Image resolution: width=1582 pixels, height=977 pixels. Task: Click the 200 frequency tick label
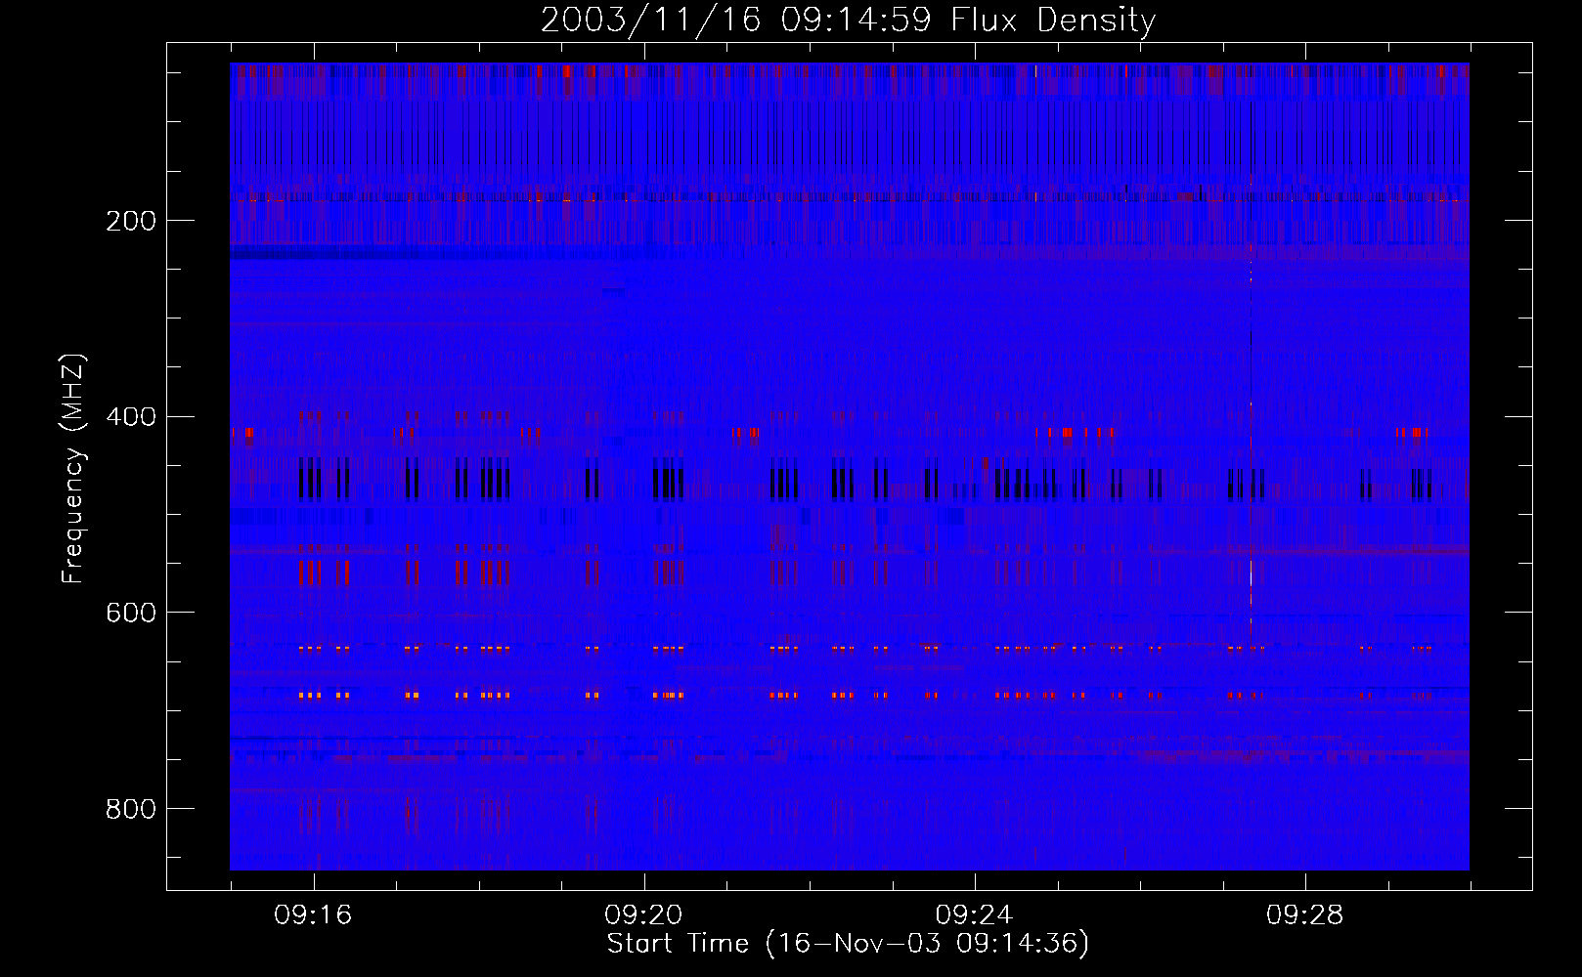pos(131,221)
